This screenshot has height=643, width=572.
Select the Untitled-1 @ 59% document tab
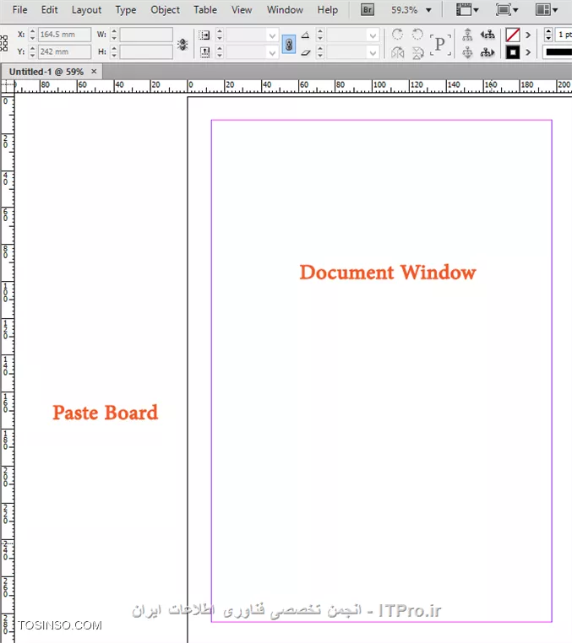click(x=46, y=72)
